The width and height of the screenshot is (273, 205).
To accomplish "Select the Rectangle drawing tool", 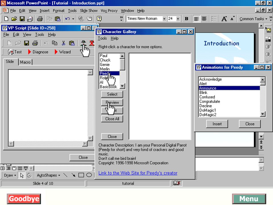I will 81,175.
